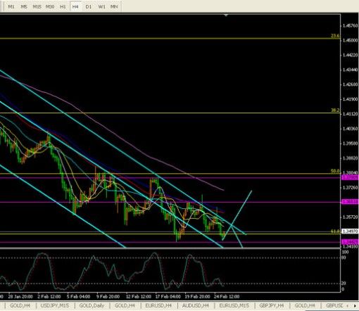This screenshot has height=311, width=359.
Task: Open the USDJPY,M15 chart tab
Action: 55,305
